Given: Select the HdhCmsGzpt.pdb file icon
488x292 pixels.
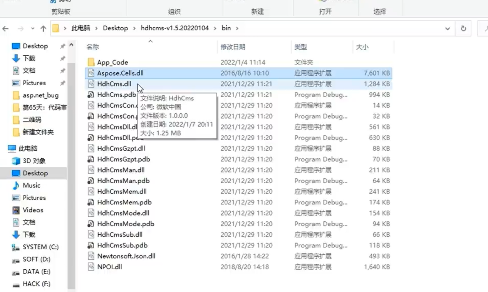Looking at the screenshot, I should point(91,159).
